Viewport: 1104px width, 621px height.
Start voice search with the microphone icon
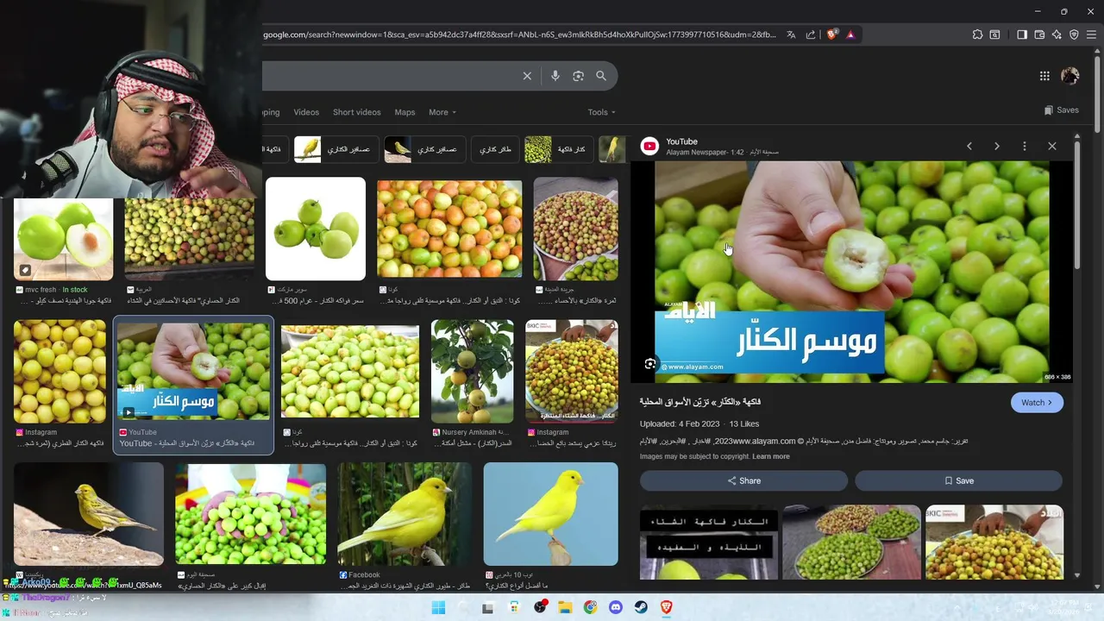pyautogui.click(x=555, y=76)
